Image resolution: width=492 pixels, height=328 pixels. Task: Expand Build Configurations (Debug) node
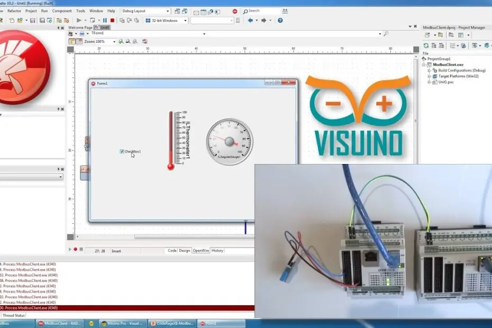pyautogui.click(x=429, y=70)
